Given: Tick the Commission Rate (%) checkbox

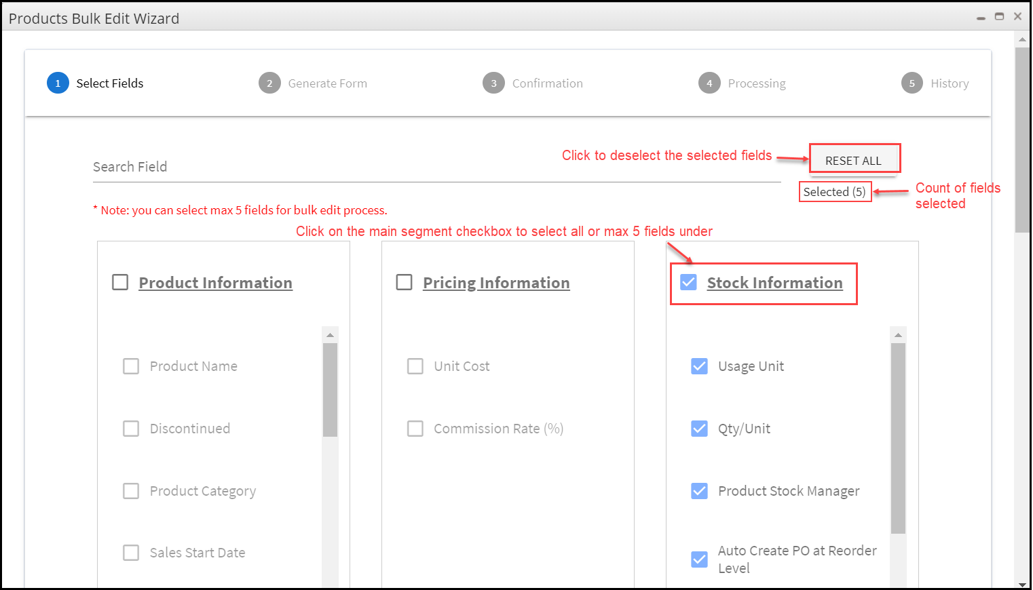Looking at the screenshot, I should (415, 429).
